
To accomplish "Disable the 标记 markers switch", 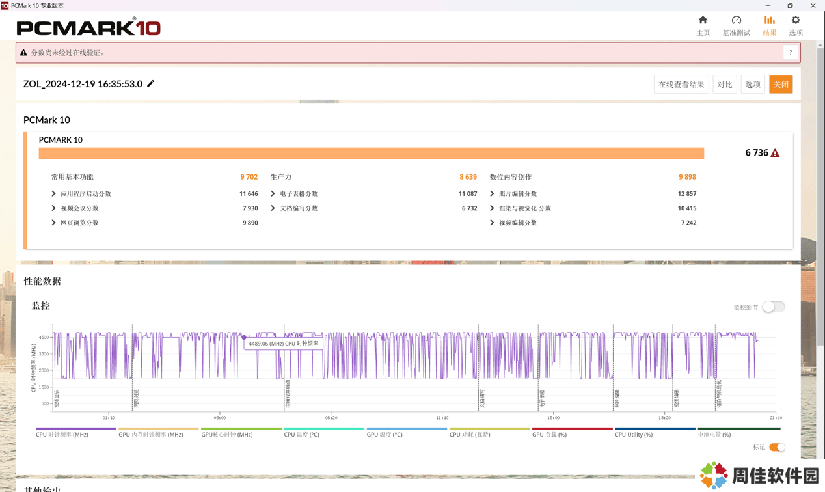I will [776, 447].
